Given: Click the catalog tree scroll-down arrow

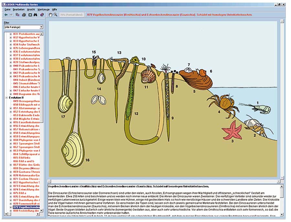Looking at the screenshot, I should pyautogui.click(x=42, y=211).
